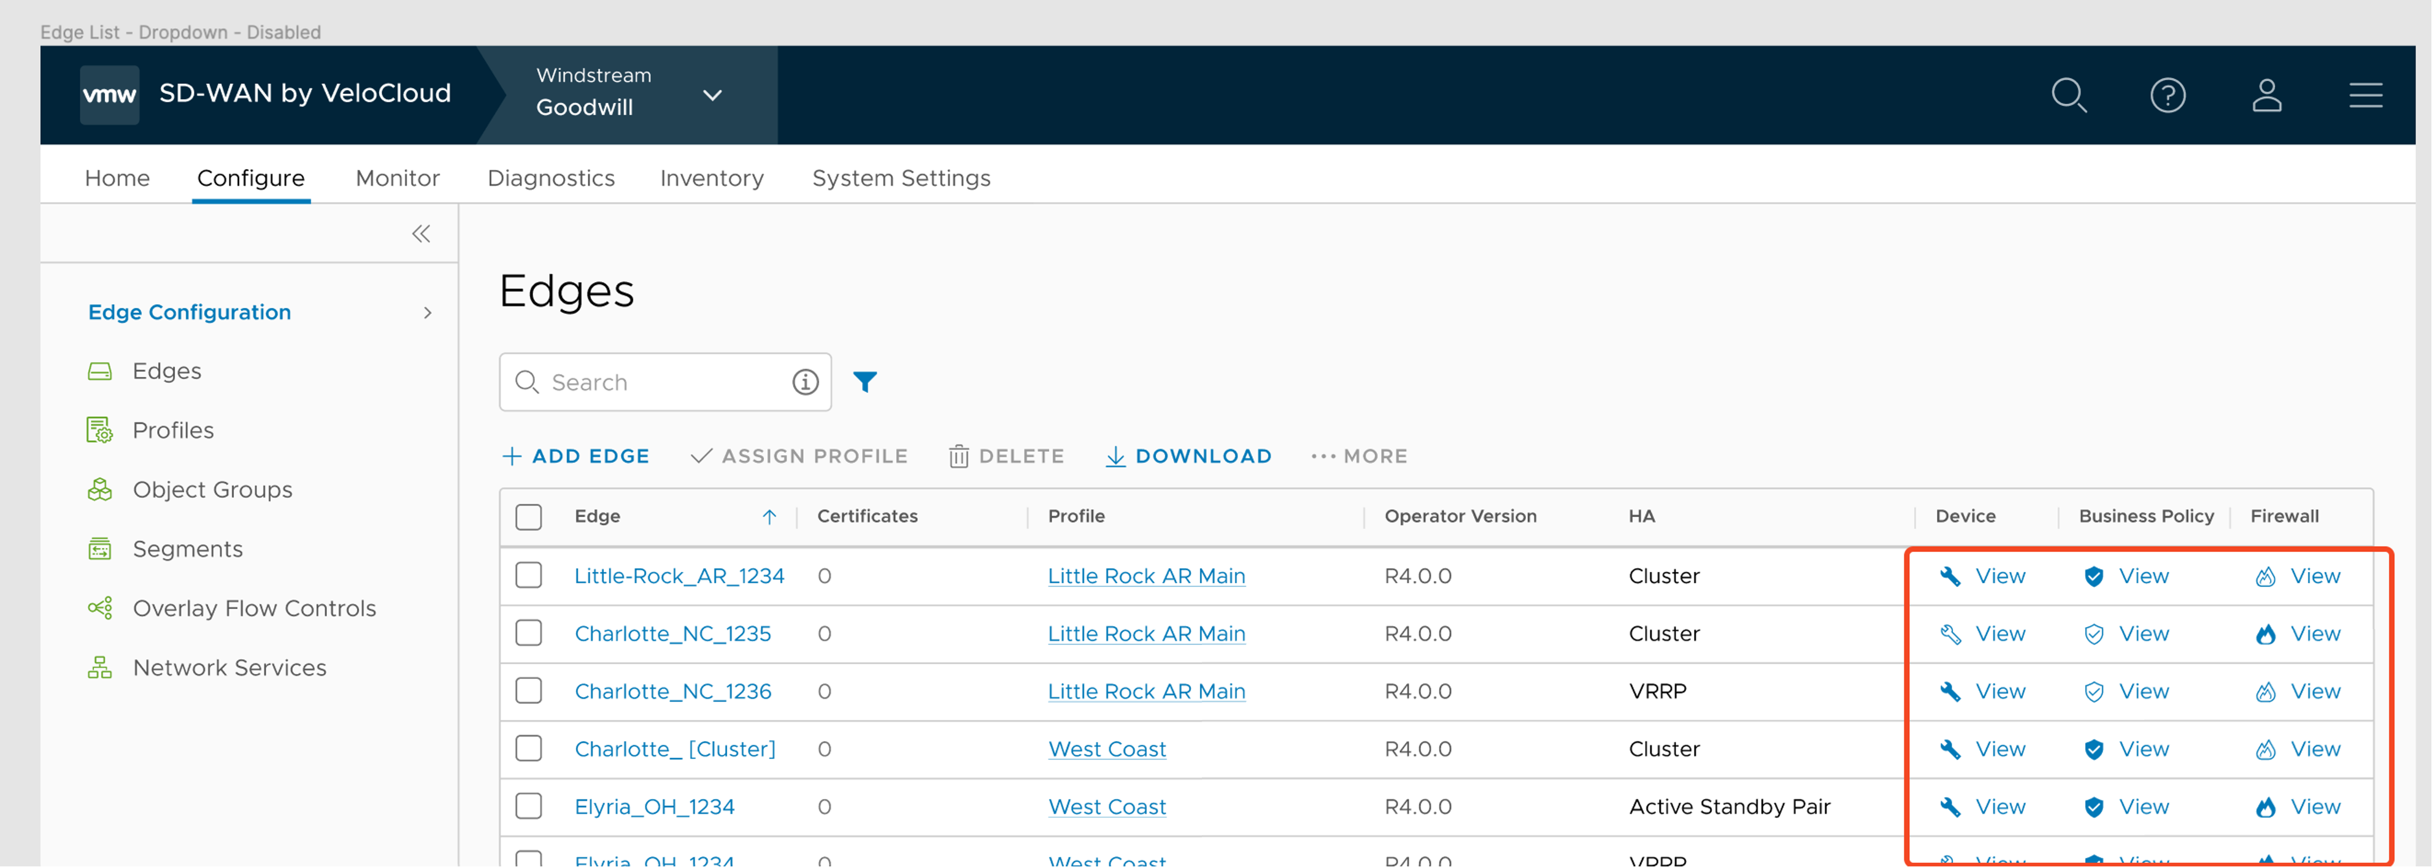Click the ADD EDGE button
The image size is (2432, 867).
(x=576, y=457)
